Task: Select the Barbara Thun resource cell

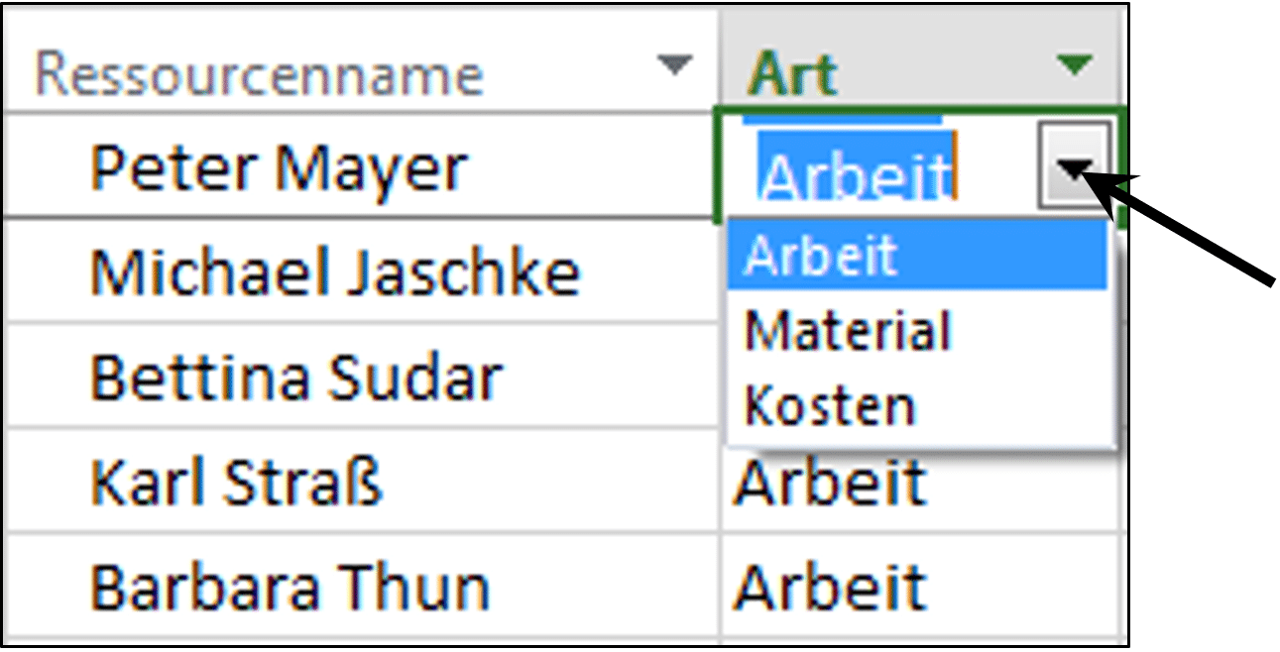Action: coord(361,586)
